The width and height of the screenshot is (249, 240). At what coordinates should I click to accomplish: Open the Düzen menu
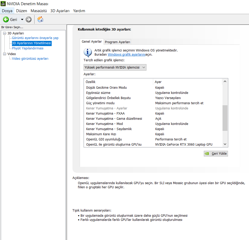pos(22,11)
